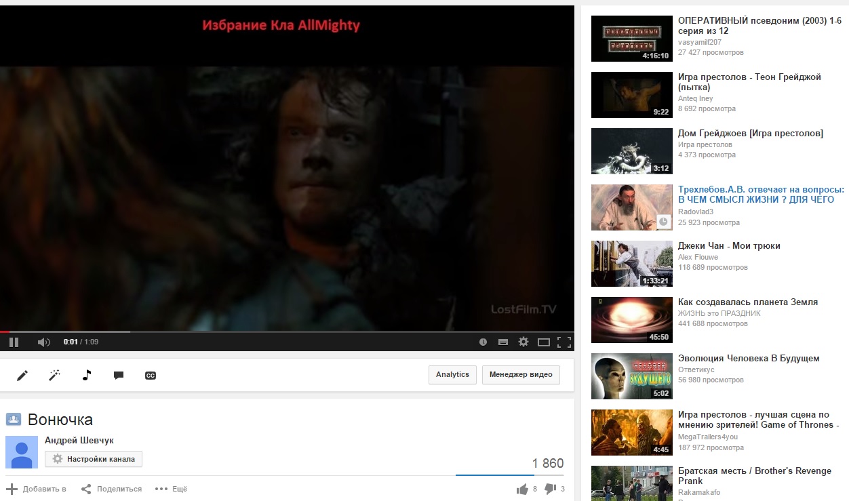Mute the video volume speaker icon
The width and height of the screenshot is (849, 501).
[43, 342]
